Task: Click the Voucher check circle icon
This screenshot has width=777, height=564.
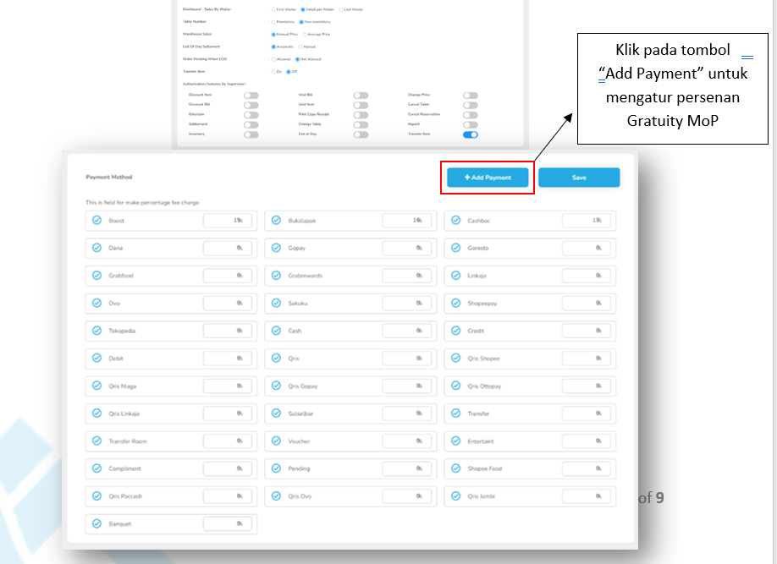Action: (276, 441)
